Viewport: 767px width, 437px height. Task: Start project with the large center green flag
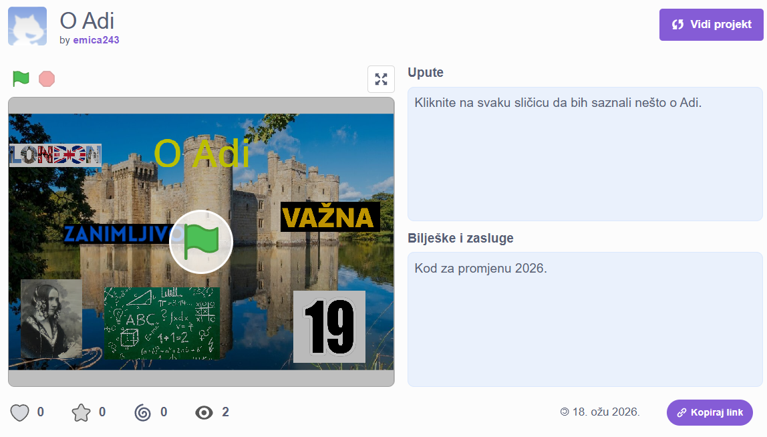[200, 241]
